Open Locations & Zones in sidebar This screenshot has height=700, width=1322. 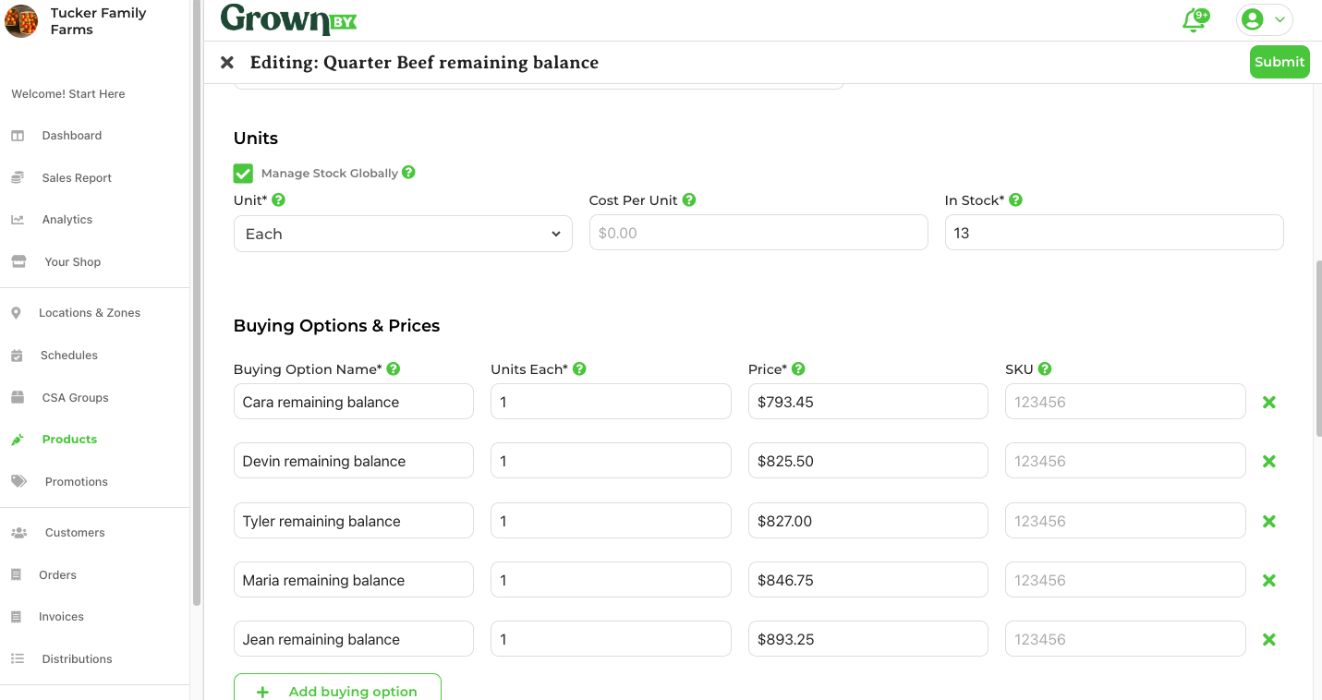click(x=89, y=312)
